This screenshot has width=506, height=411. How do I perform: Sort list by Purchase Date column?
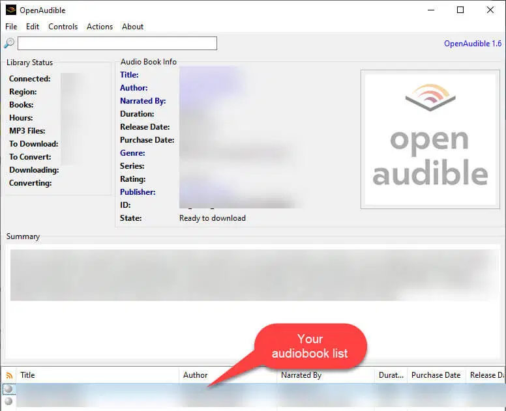pos(436,375)
